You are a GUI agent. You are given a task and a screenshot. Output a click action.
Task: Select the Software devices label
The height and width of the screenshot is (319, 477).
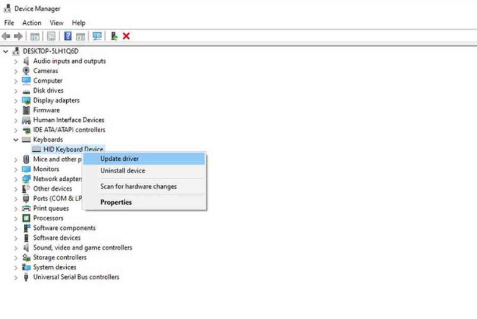click(x=57, y=237)
